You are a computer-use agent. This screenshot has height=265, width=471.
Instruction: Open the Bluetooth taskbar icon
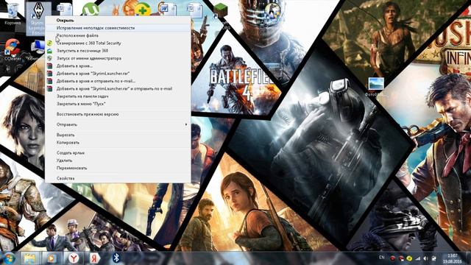click(x=116, y=258)
